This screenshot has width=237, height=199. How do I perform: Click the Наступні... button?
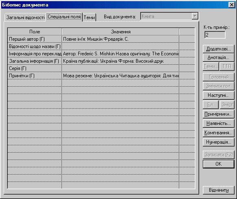click(x=218, y=95)
